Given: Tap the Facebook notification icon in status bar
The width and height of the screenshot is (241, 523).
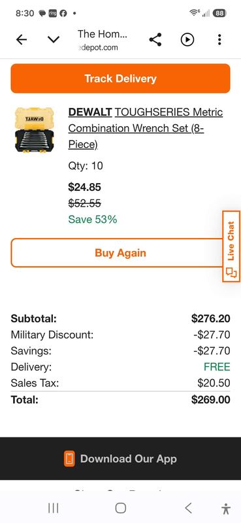Looking at the screenshot, I should 63,13.
